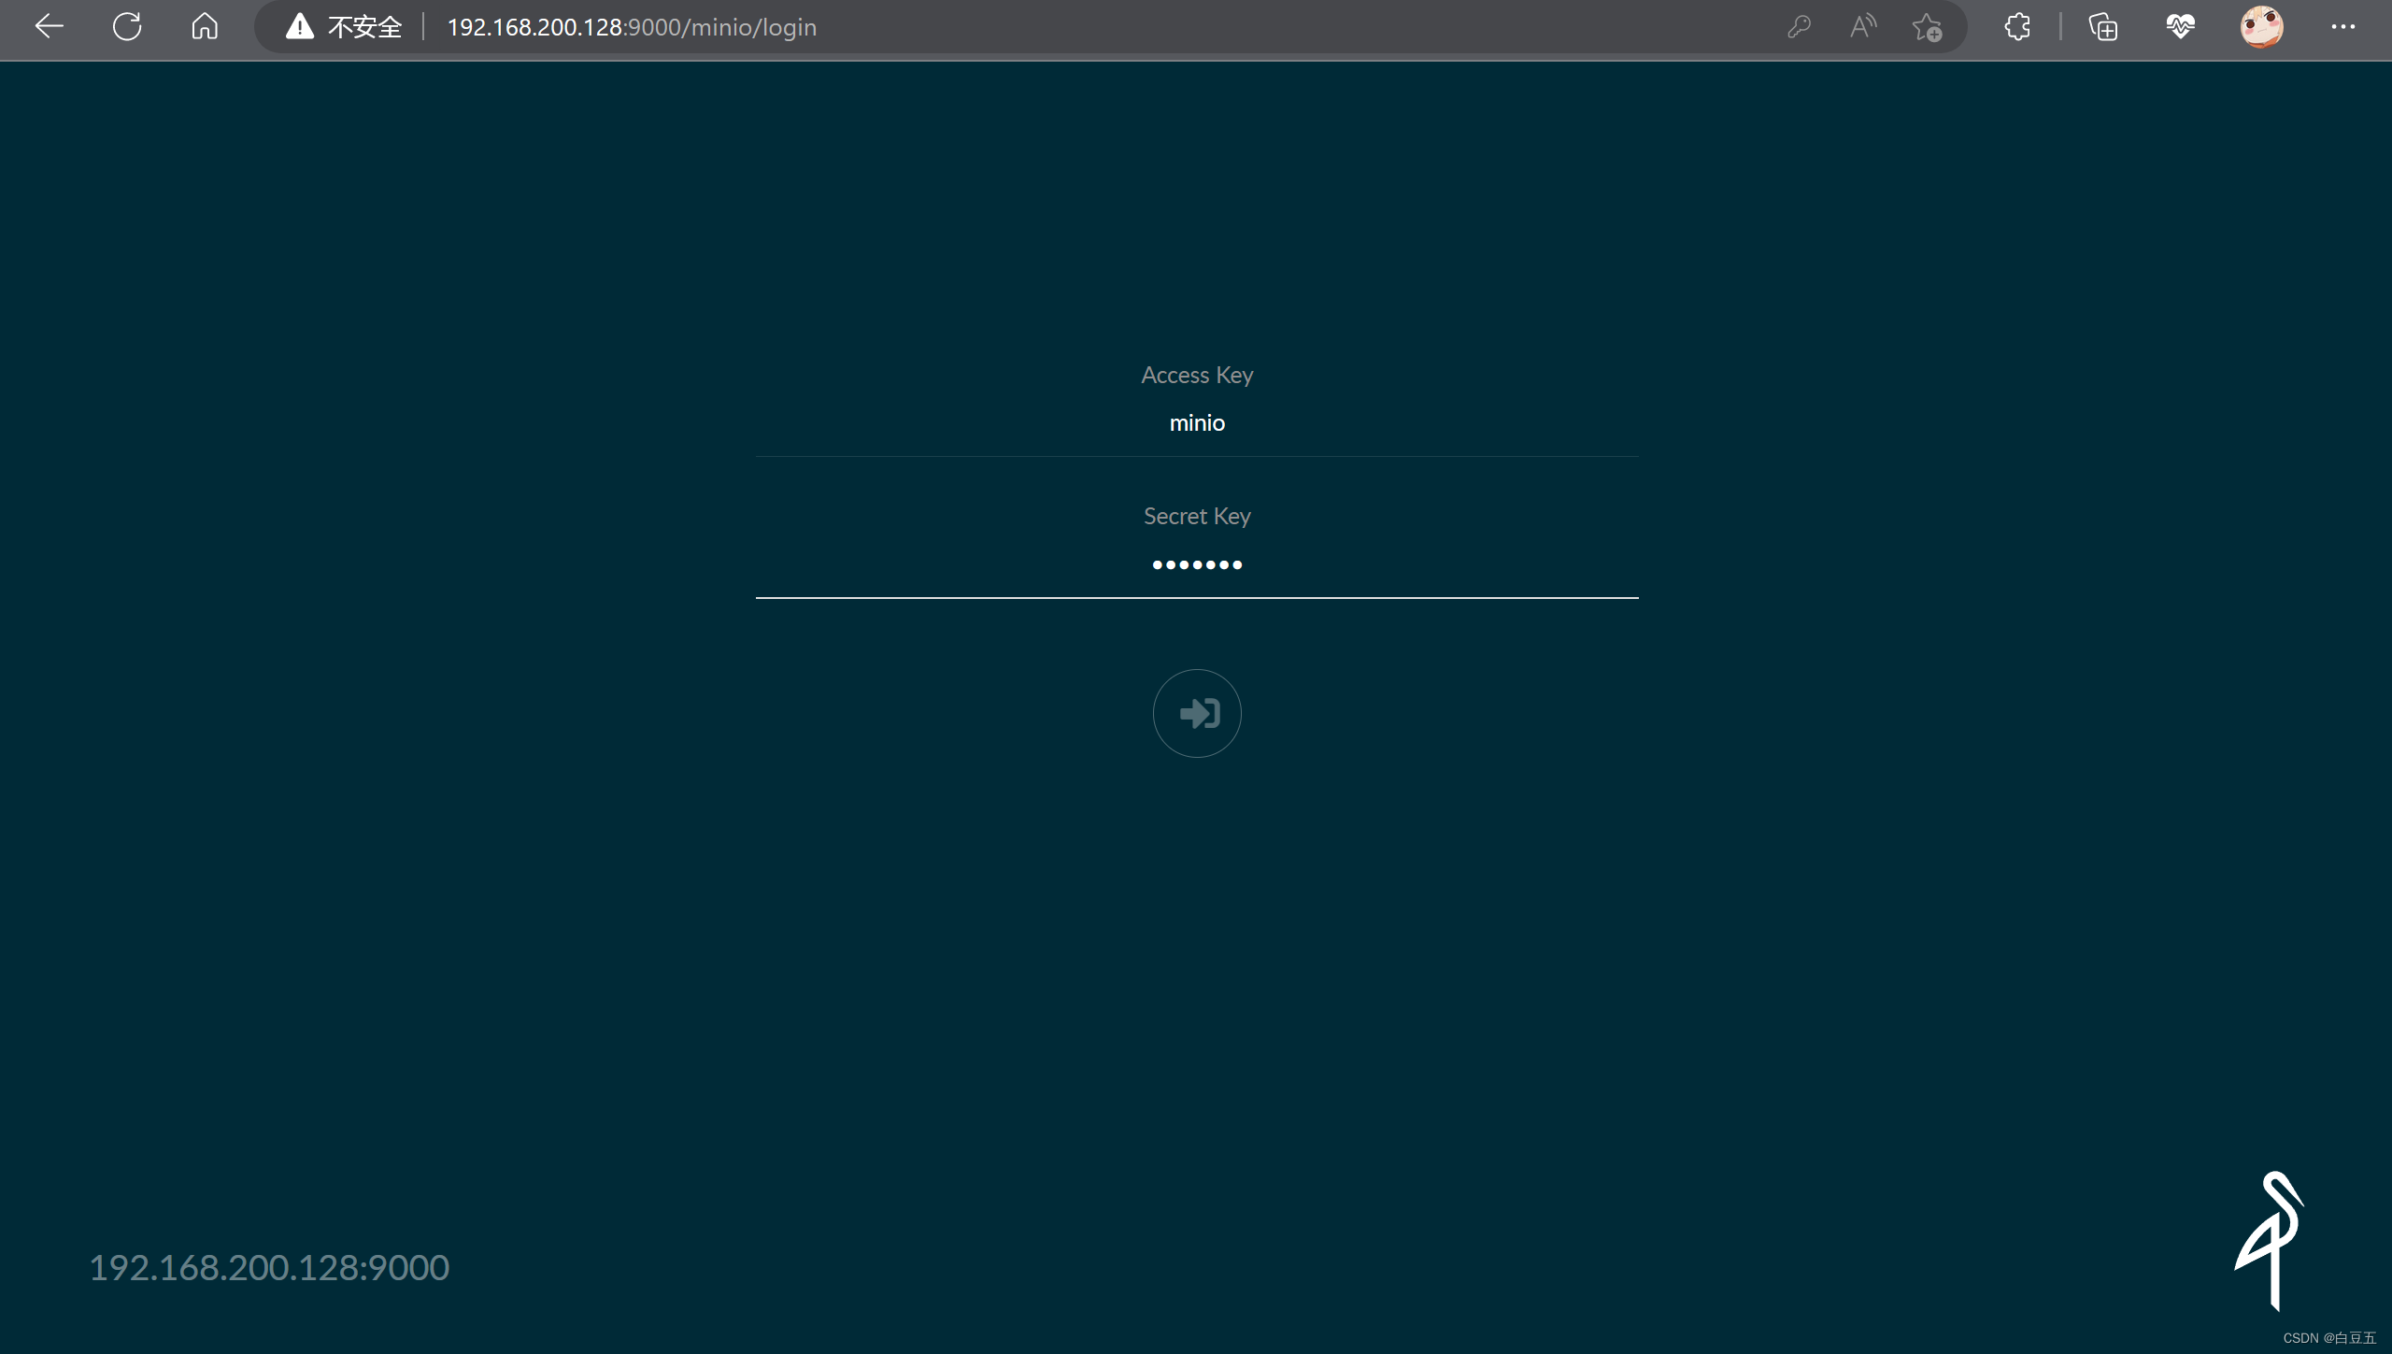
Task: Go back using the browser back arrow
Action: [x=49, y=27]
